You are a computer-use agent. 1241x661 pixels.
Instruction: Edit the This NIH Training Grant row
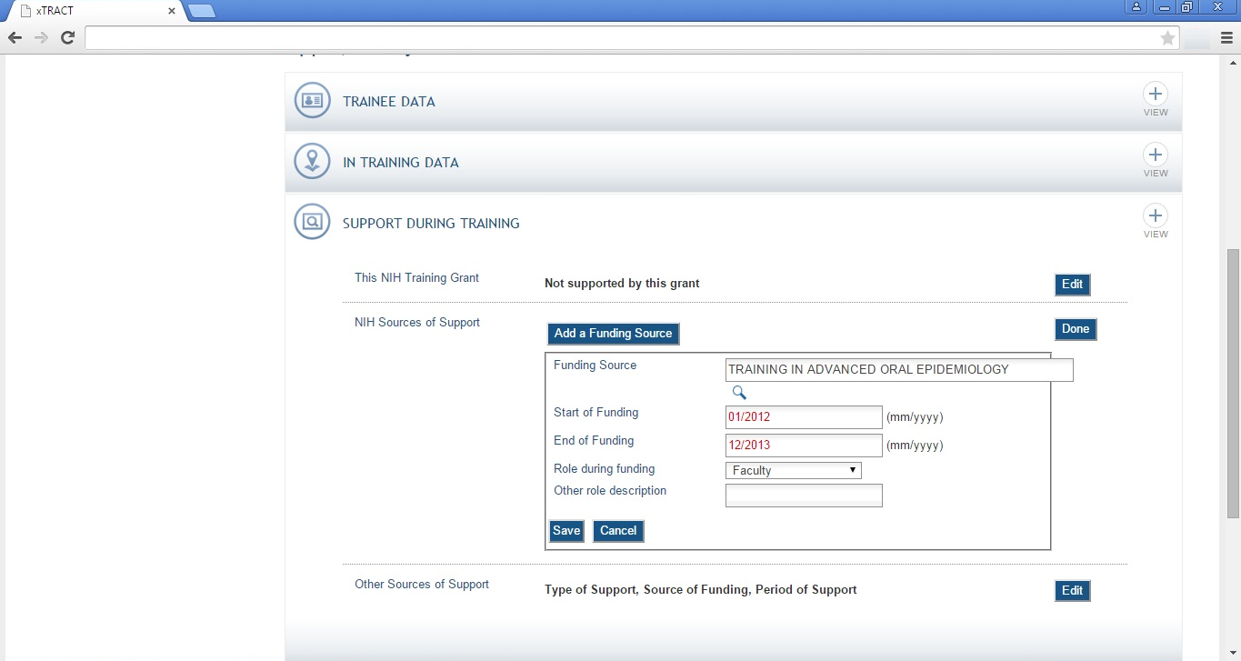pyautogui.click(x=1072, y=285)
